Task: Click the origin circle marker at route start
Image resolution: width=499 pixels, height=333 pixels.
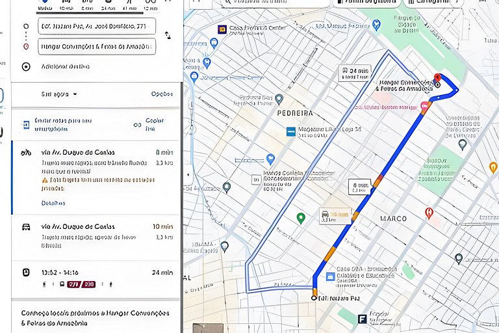Action: click(x=314, y=298)
